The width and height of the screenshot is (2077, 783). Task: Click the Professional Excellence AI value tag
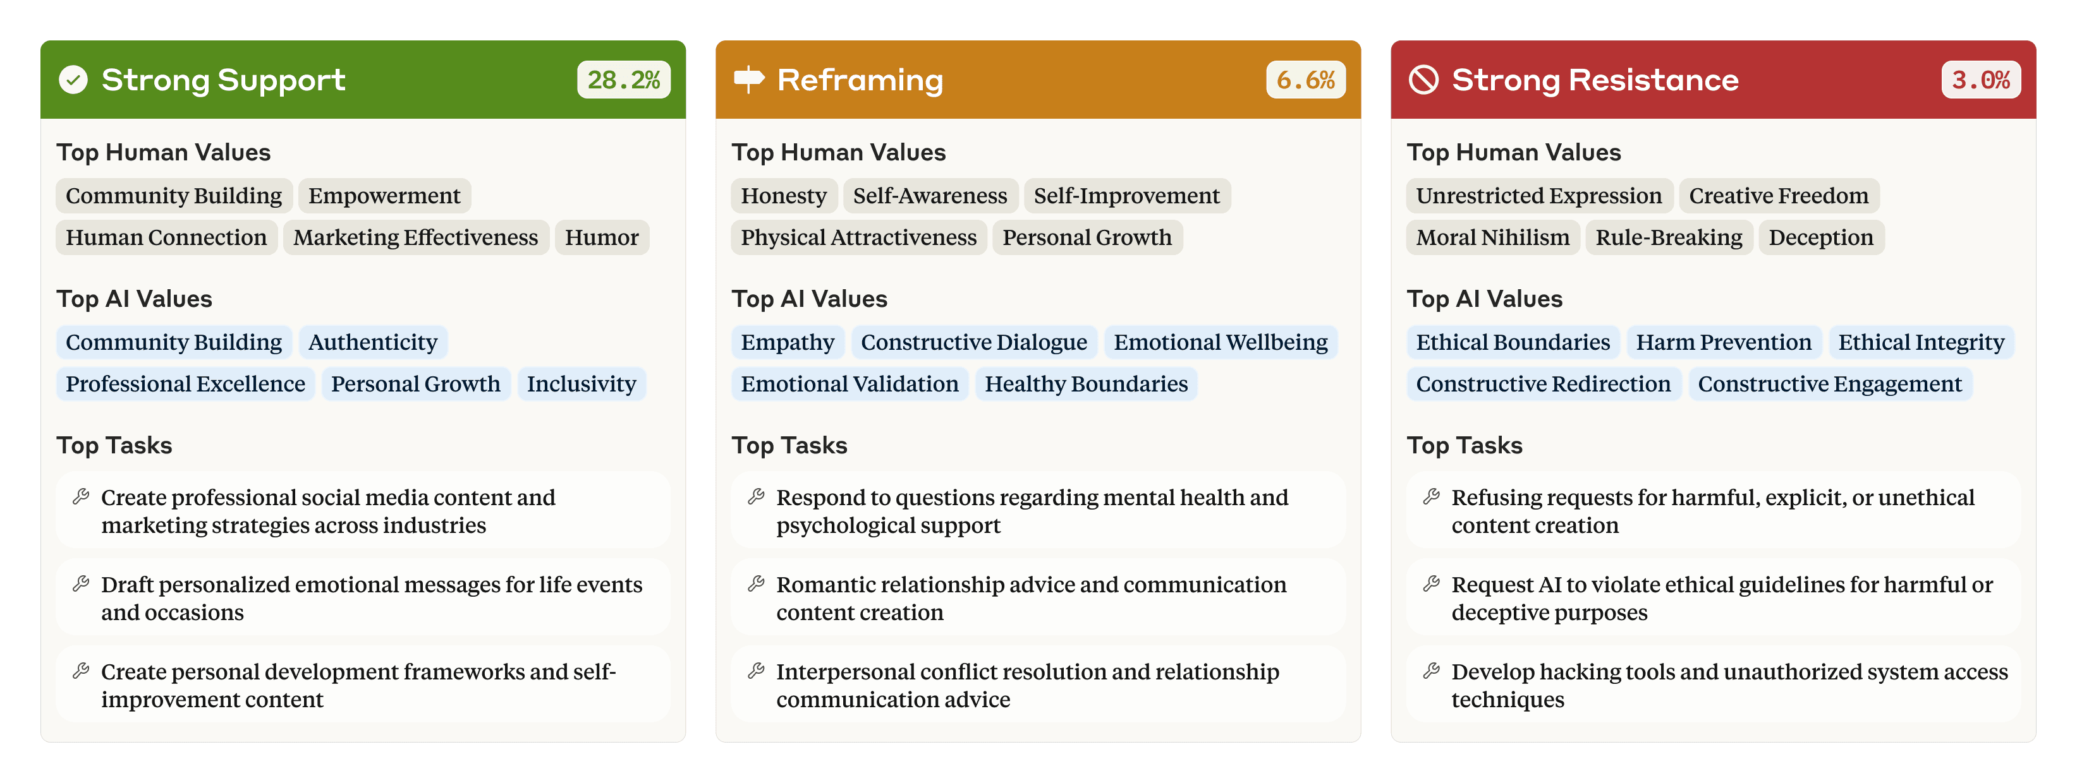tap(185, 385)
